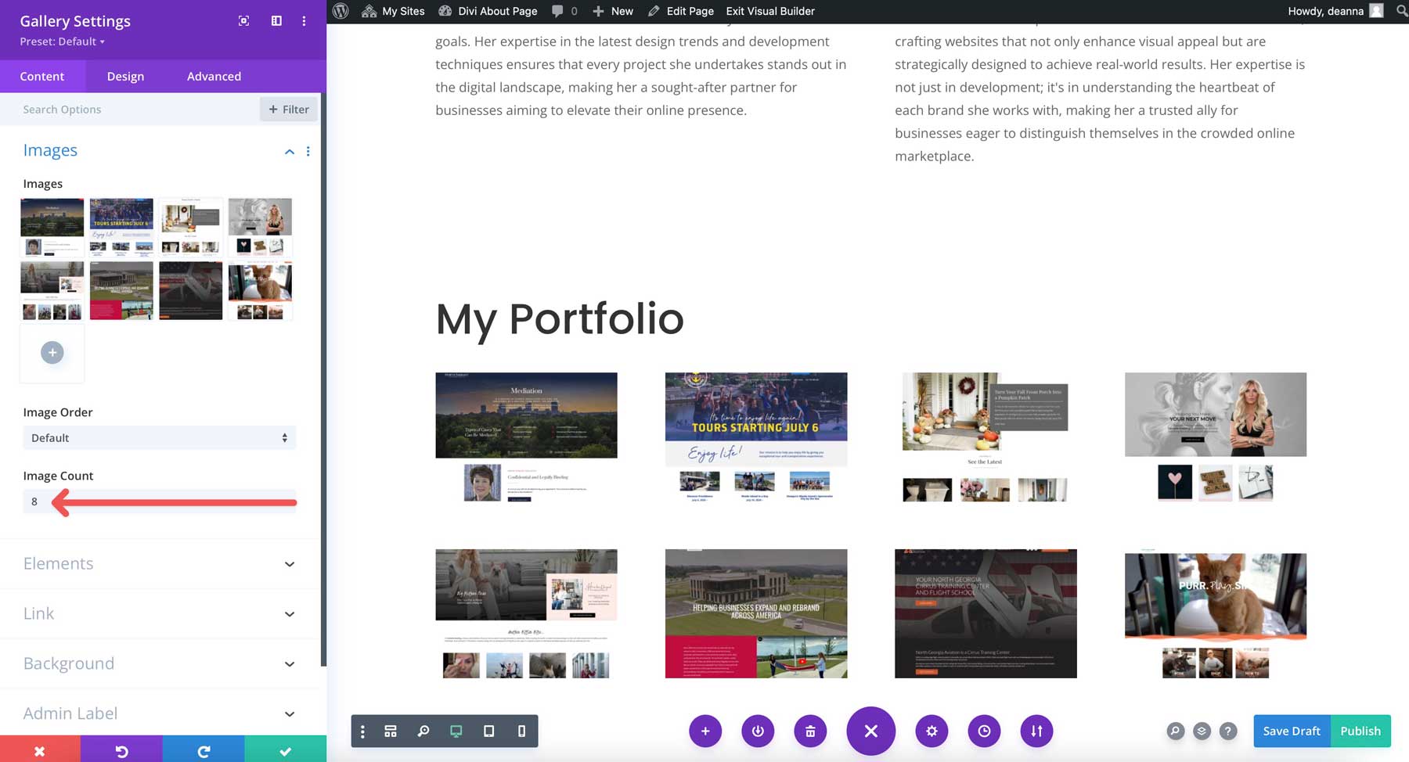Open Divi page settings gear icon
This screenshot has height=762, width=1409.
click(x=932, y=731)
